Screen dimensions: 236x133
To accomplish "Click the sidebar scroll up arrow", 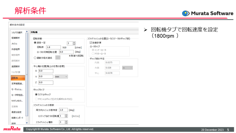I will (x=27, y=32).
